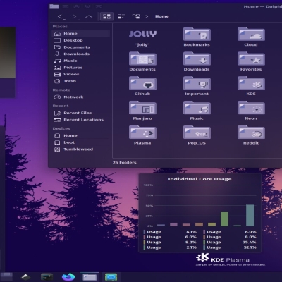Expand the breadcrumb chevron before Home

[x=147, y=16]
